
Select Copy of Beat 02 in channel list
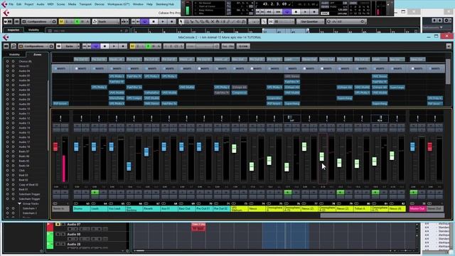coord(28,185)
